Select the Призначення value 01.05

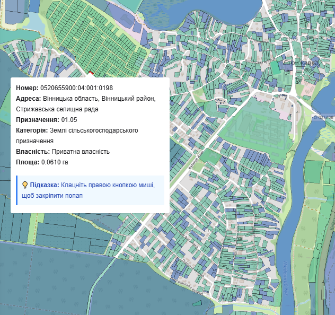69,120
